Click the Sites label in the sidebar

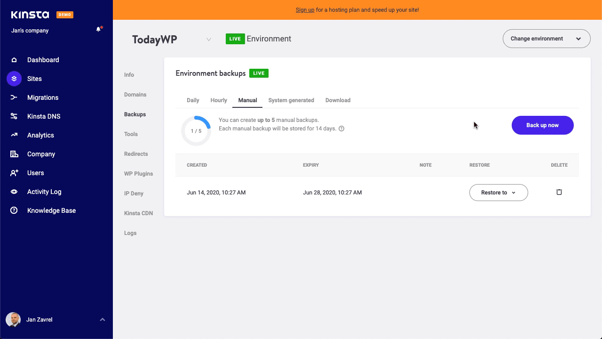click(x=34, y=79)
